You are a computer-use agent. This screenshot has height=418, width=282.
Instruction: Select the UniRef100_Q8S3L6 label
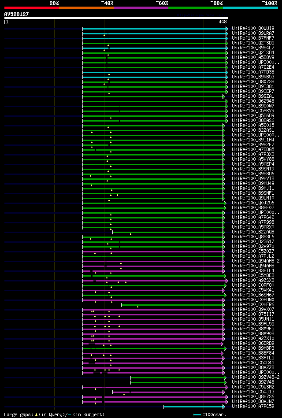(253, 237)
